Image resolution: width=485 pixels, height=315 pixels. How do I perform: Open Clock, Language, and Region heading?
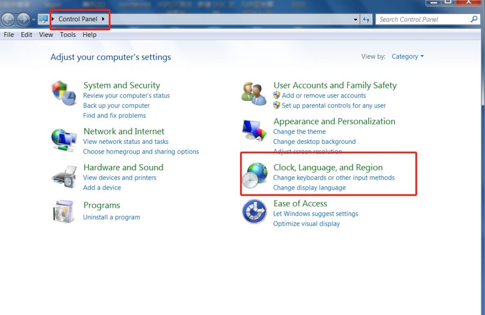coord(328,167)
